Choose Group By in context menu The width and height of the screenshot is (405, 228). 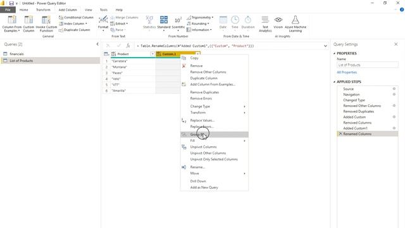pos(215,134)
